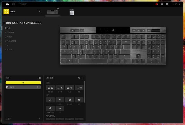Choose the switch profile task type
The width and height of the screenshot is (185, 125).
pos(50,108)
